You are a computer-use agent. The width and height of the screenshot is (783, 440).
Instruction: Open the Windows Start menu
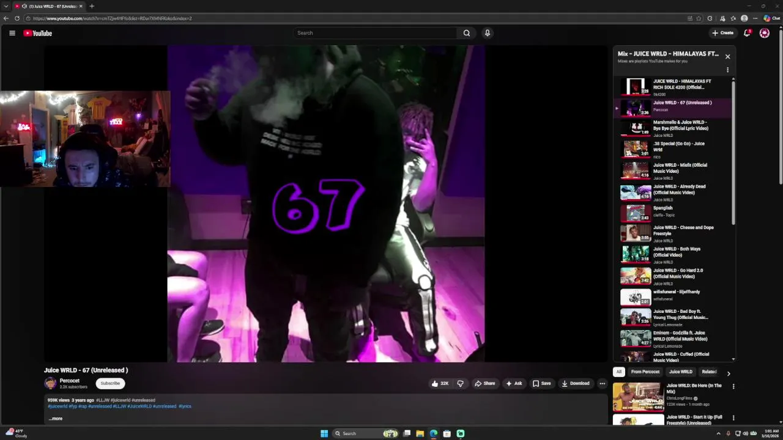324,433
